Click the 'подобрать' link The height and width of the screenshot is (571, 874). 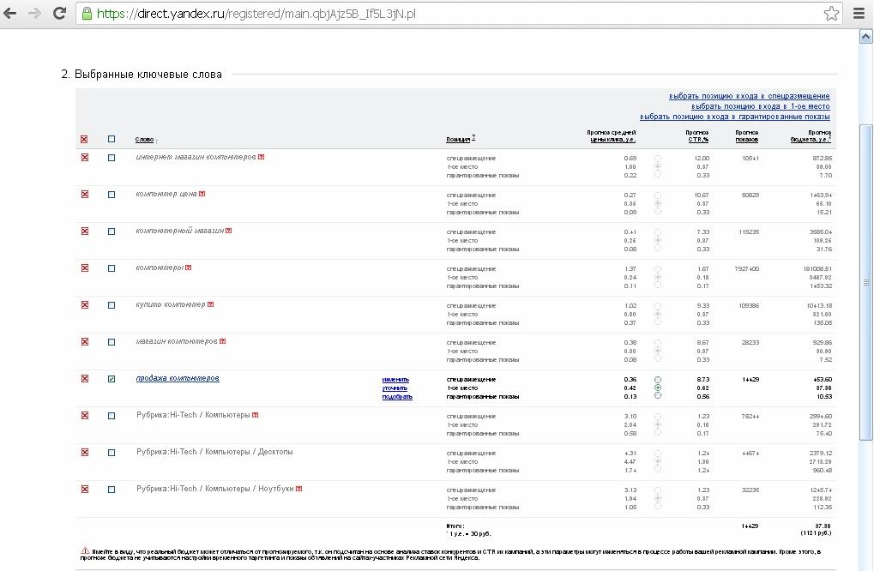tap(397, 397)
